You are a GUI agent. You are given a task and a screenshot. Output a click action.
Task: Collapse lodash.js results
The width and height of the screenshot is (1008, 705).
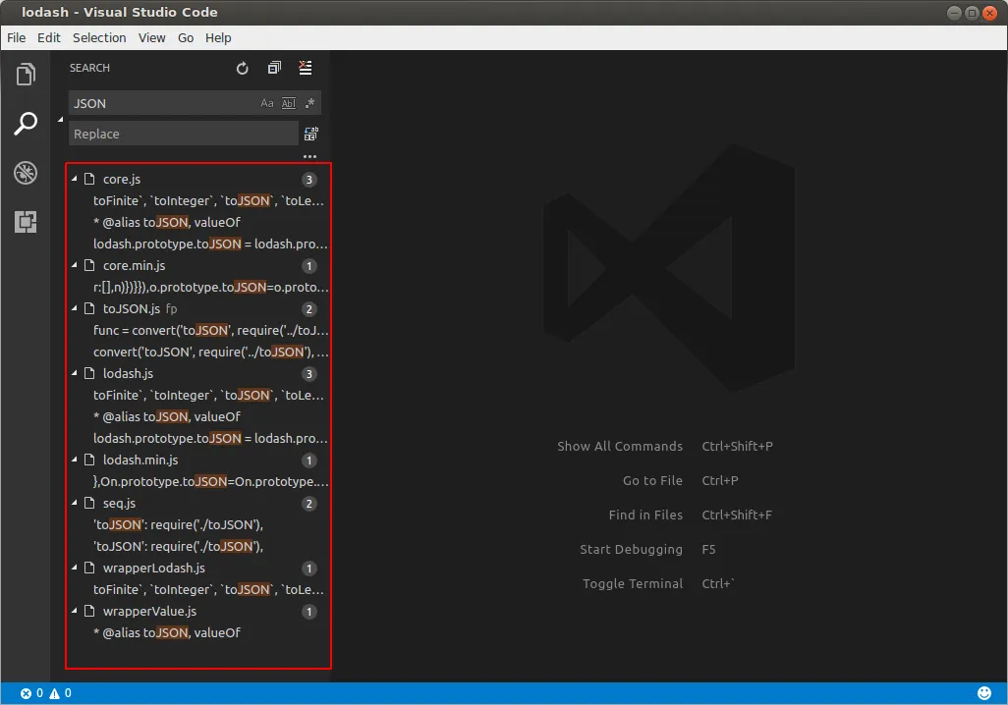[74, 373]
